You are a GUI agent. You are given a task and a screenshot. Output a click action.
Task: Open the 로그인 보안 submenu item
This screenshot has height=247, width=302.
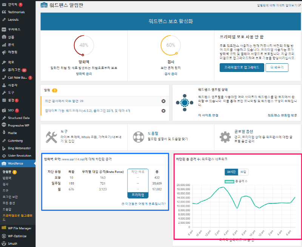(10, 197)
